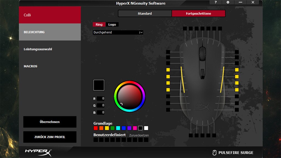281x158 pixels.
Task: Toggle the middle bottom-row LED square
Action: click(x=203, y=135)
